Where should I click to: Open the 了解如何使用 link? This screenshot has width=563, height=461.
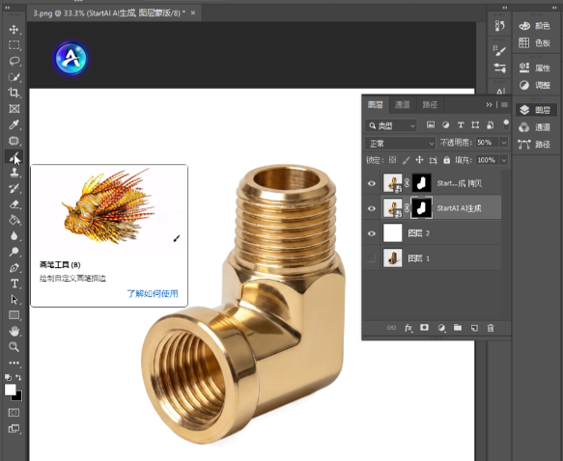tap(153, 293)
